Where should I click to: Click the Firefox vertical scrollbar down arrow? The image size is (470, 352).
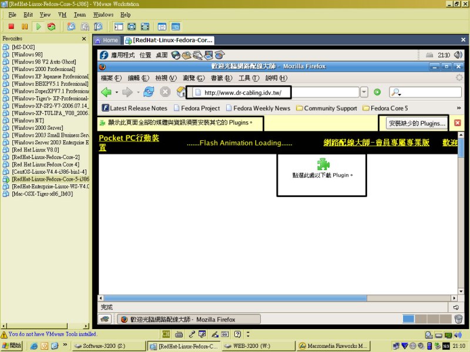pyautogui.click(x=461, y=291)
